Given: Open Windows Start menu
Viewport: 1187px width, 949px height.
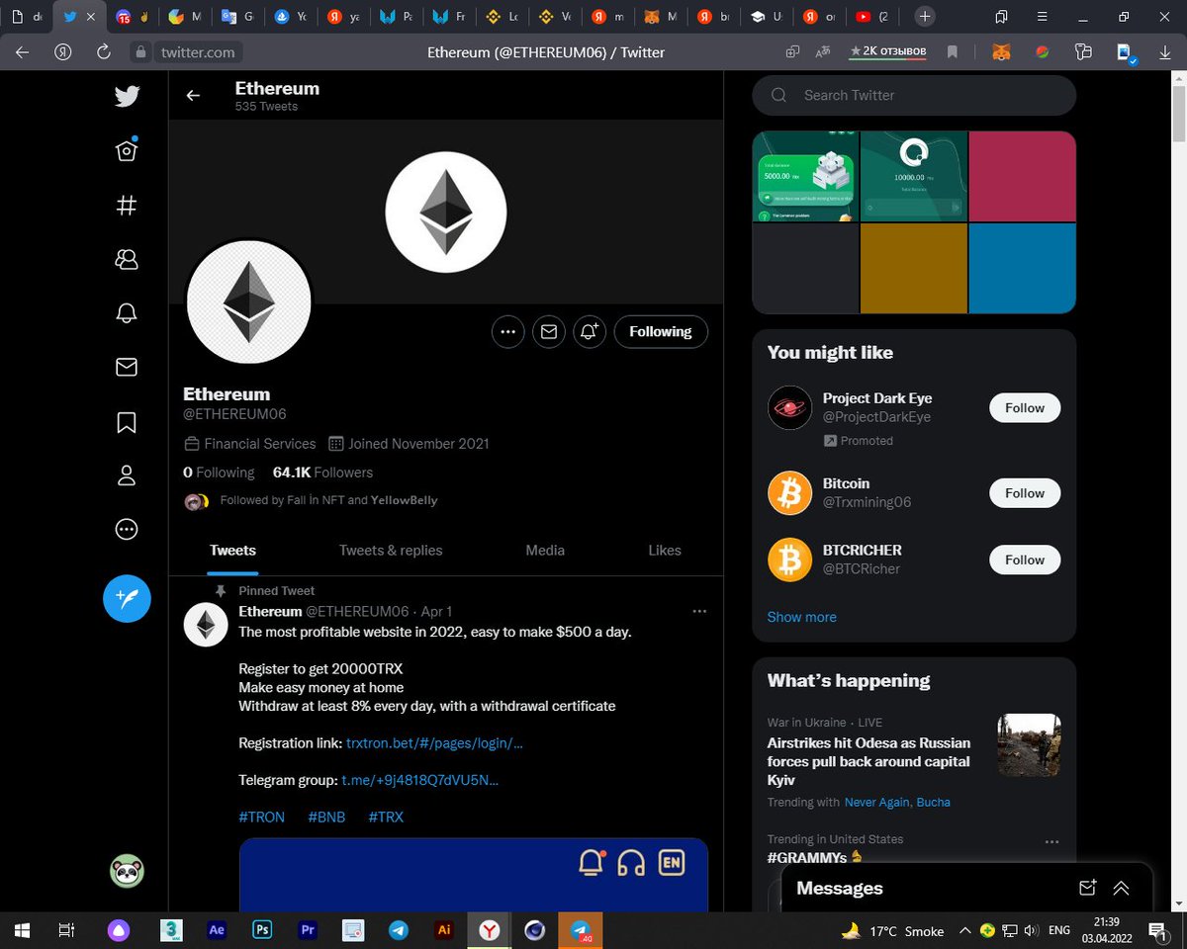Looking at the screenshot, I should [22, 930].
